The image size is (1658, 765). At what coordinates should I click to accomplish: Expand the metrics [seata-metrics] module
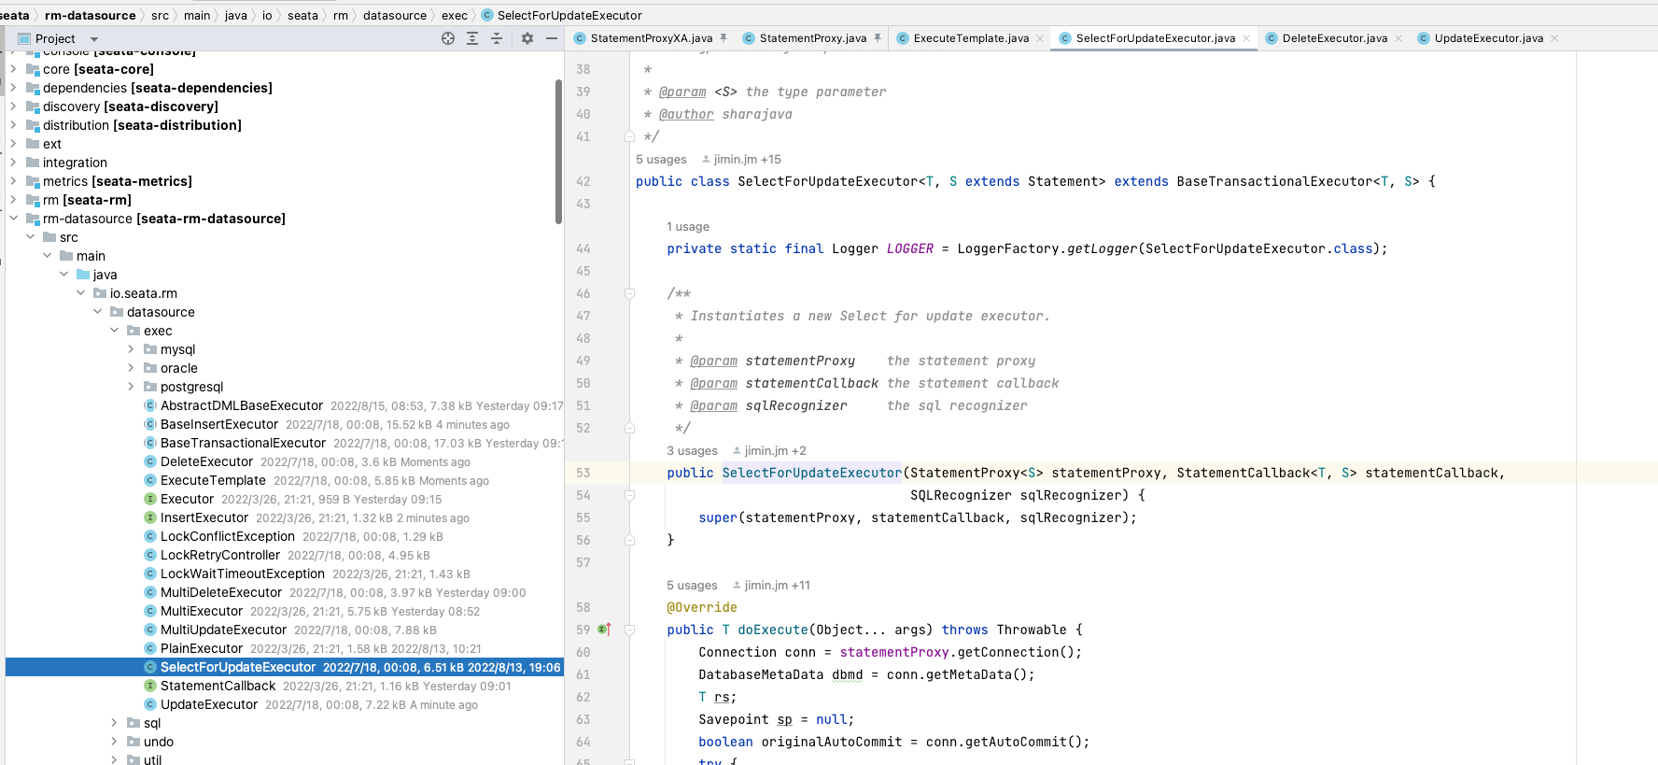click(13, 181)
